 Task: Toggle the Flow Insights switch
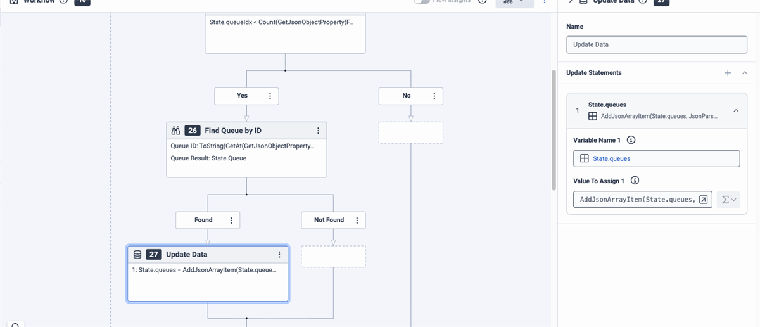pyautogui.click(x=422, y=1)
